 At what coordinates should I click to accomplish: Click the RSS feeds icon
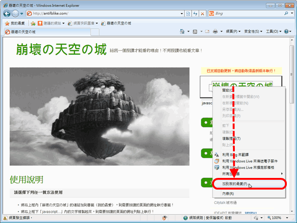point(195,32)
